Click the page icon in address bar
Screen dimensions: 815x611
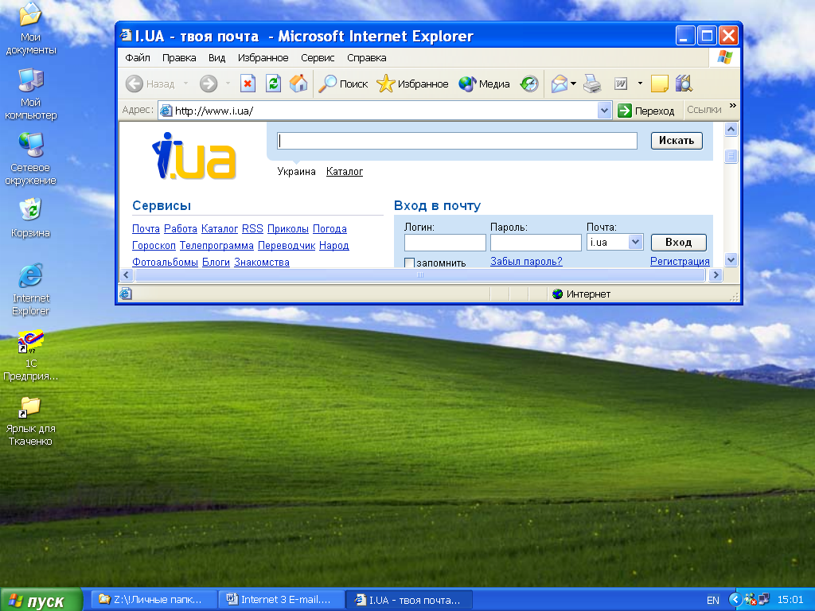166,111
